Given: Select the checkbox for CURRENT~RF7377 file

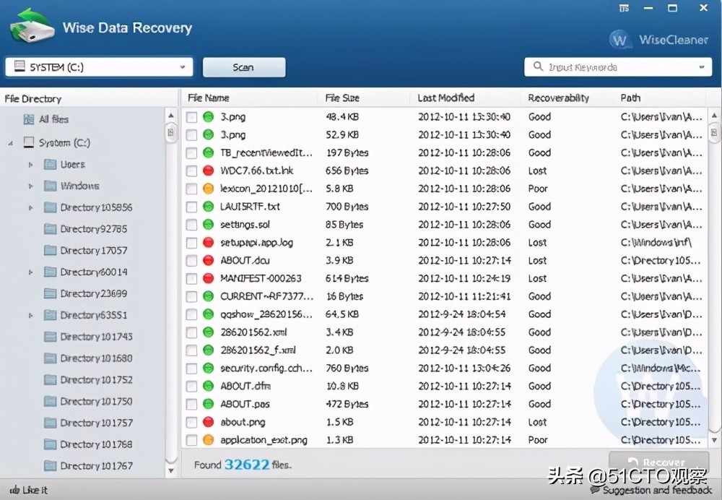Looking at the screenshot, I should (x=191, y=297).
